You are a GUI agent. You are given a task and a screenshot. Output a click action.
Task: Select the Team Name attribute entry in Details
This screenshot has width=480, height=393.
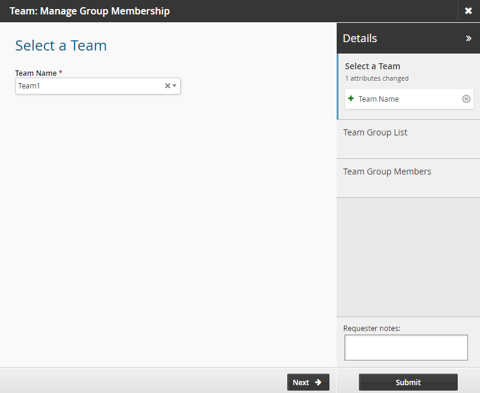tap(379, 99)
